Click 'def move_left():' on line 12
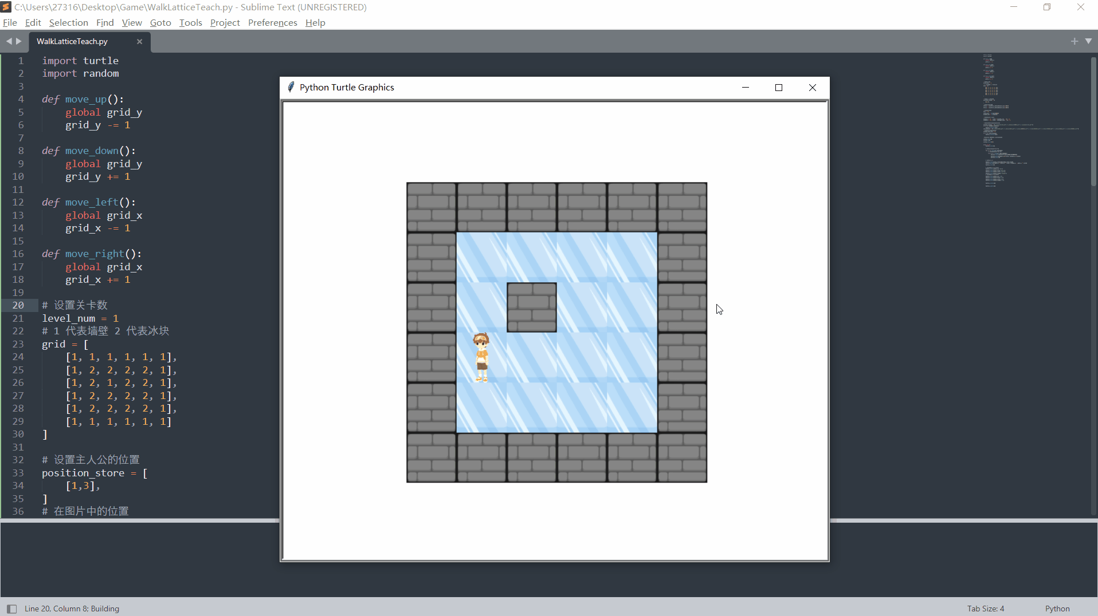Viewport: 1098px width, 616px height. [x=89, y=202]
